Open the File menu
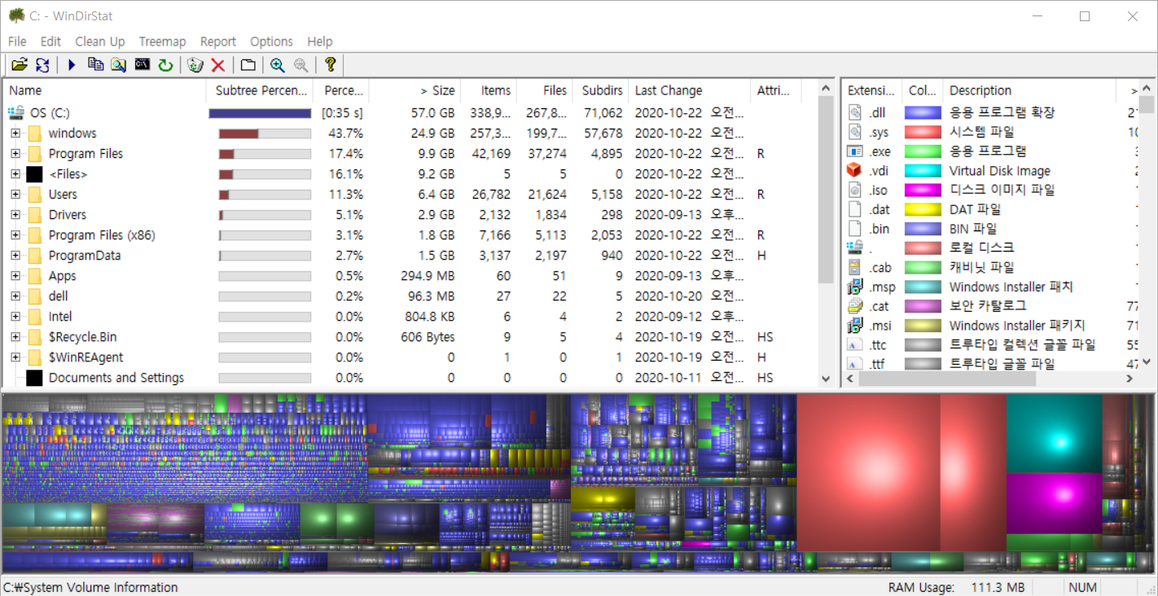The width and height of the screenshot is (1158, 596). click(17, 42)
